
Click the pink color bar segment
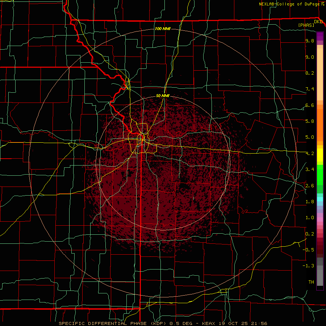pyautogui.click(x=320, y=220)
